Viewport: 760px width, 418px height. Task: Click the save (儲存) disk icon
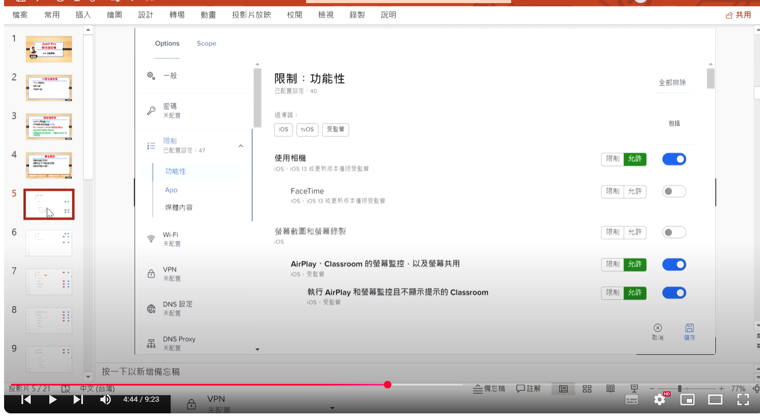coord(689,329)
